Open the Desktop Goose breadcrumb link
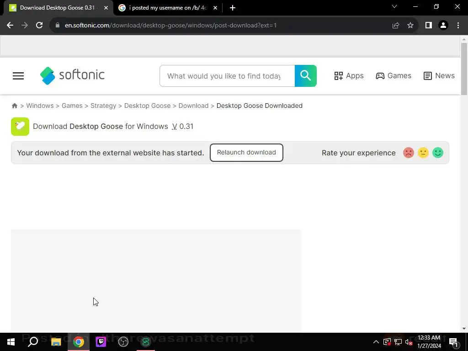 (148, 106)
